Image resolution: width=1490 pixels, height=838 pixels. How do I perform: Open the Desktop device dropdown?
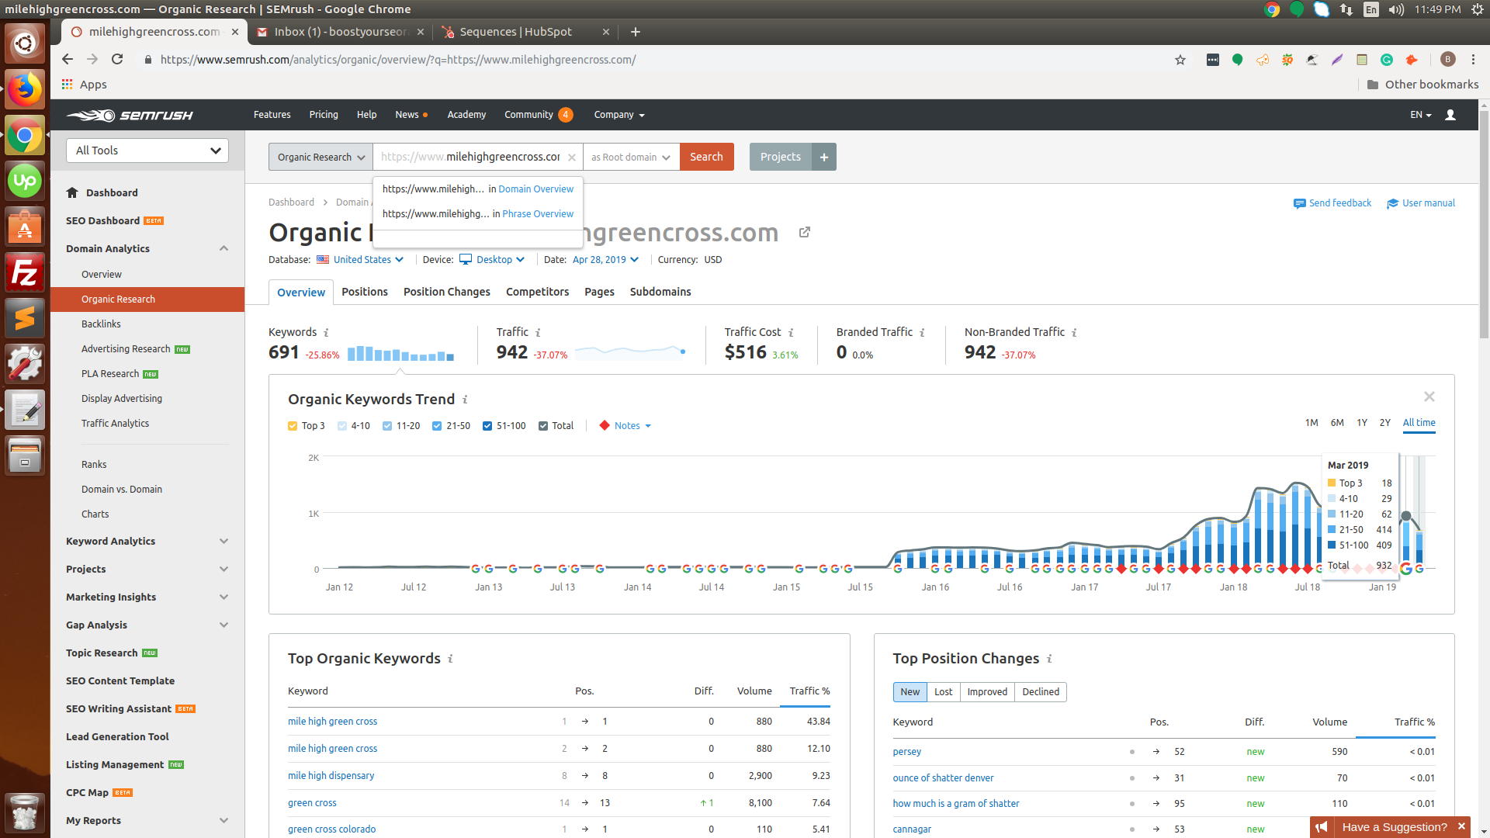click(493, 260)
